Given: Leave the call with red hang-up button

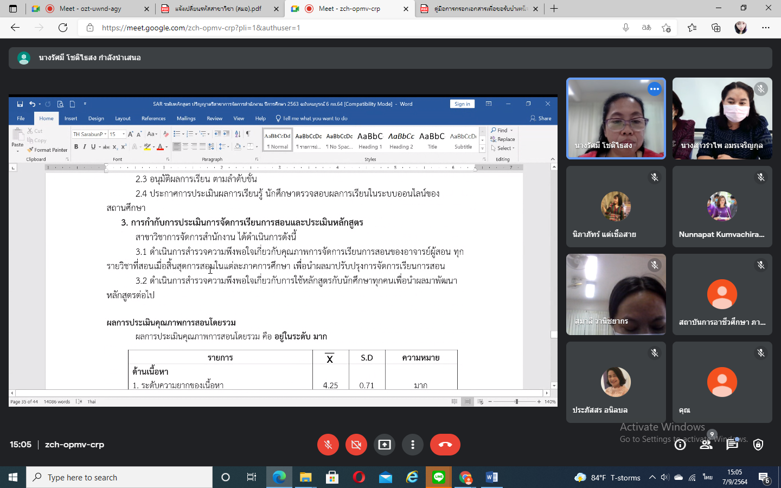Looking at the screenshot, I should pos(445,445).
